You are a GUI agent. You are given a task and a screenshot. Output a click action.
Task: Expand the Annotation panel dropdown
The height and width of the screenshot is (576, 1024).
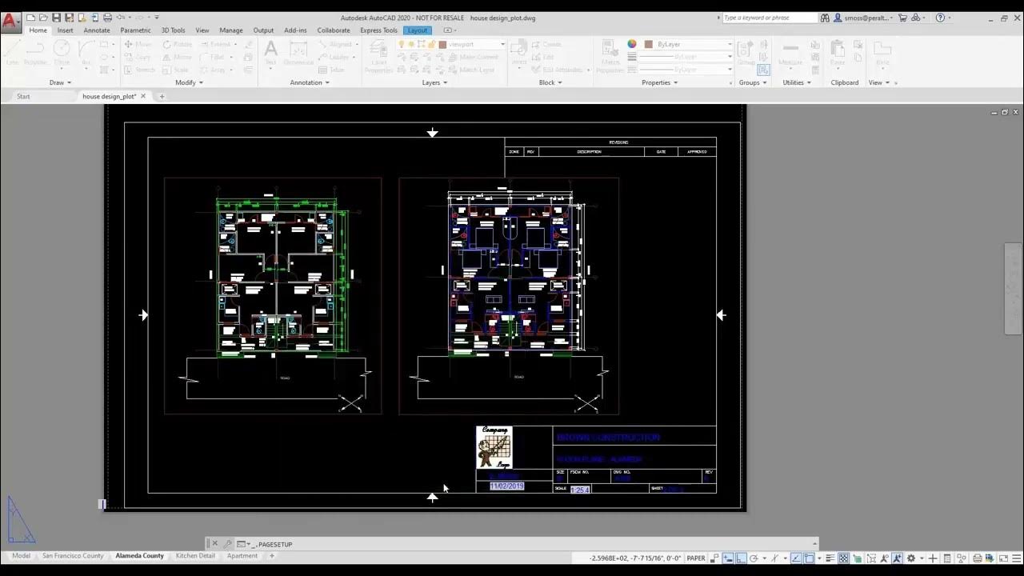[310, 82]
